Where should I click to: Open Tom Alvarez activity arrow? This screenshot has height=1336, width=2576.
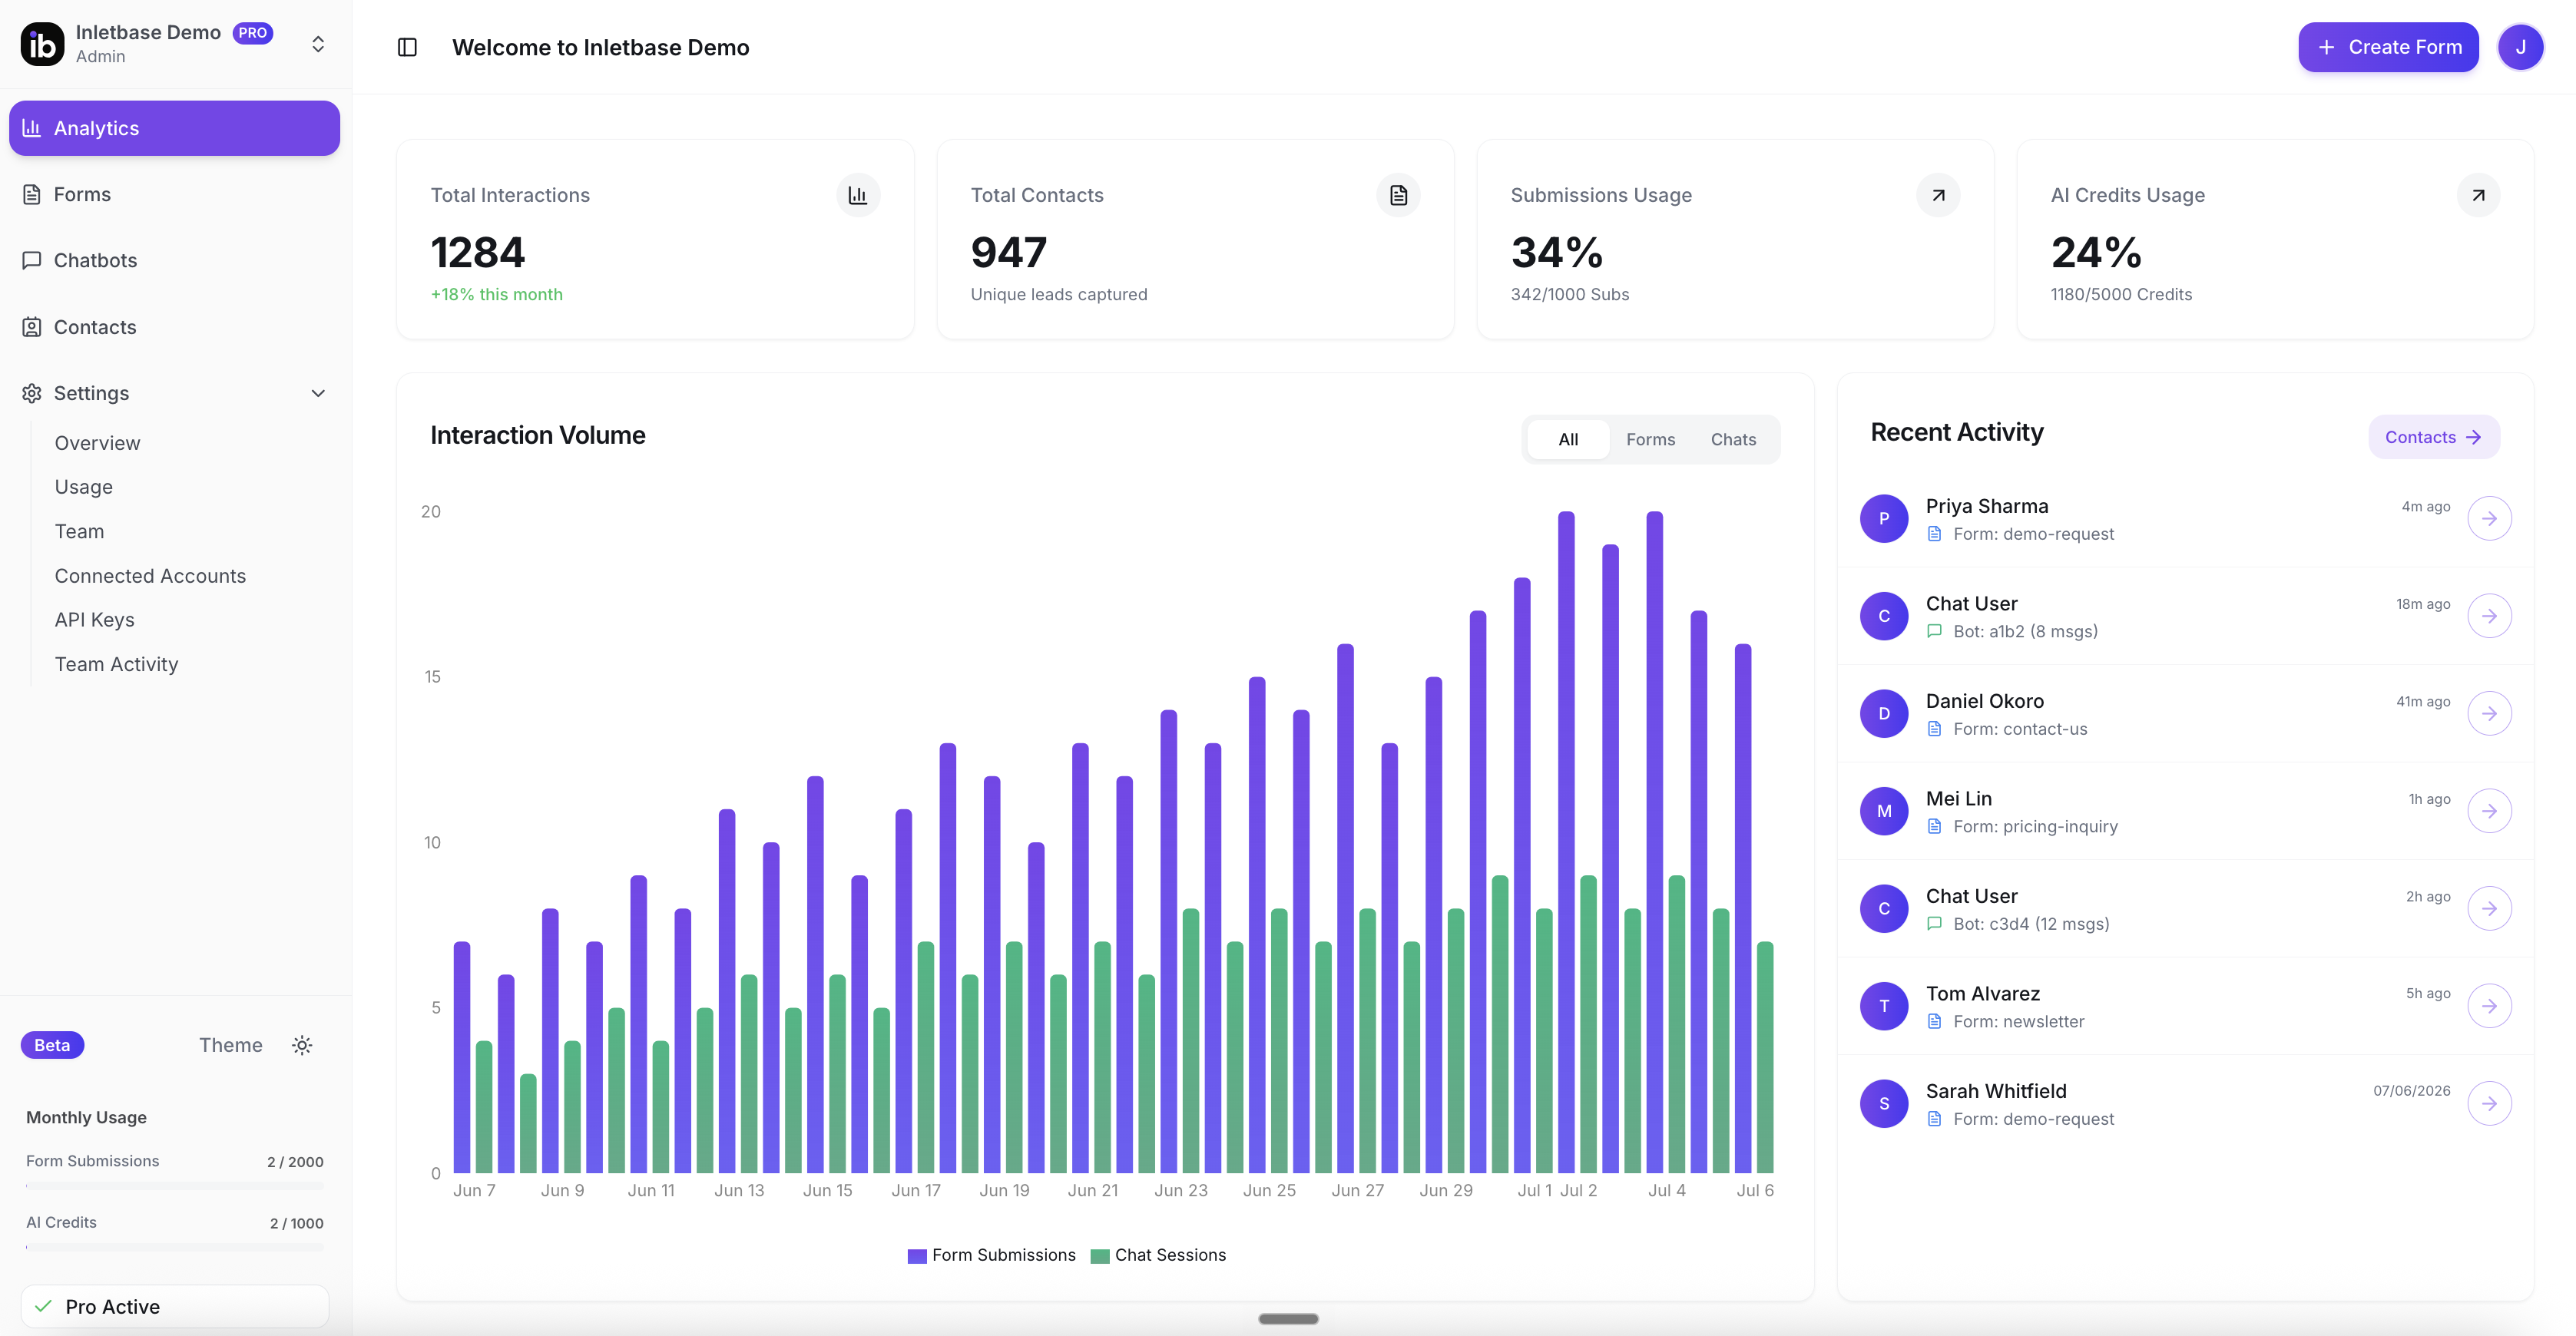click(x=2489, y=1006)
